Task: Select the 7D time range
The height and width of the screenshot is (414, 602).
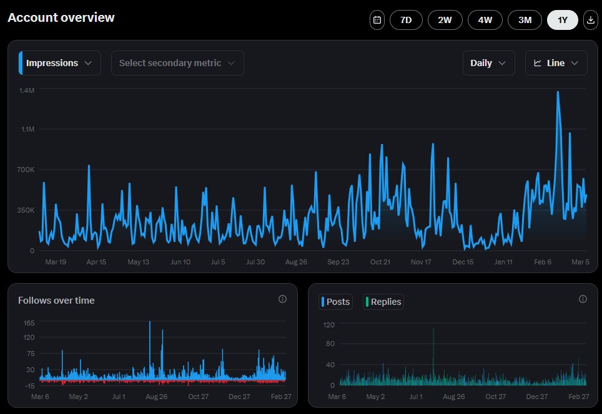Action: (x=406, y=20)
